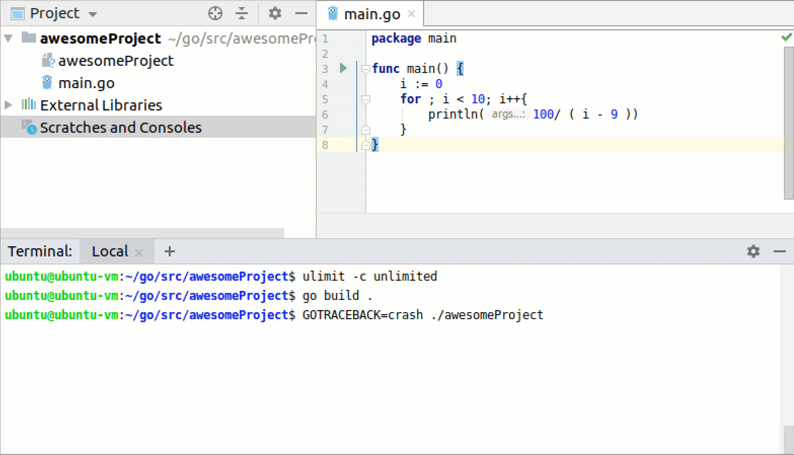Image resolution: width=794 pixels, height=455 pixels.
Task: Select the Local terminal tab
Action: (x=109, y=251)
